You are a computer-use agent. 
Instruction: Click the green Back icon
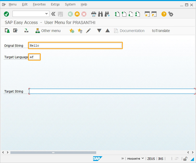70,14
